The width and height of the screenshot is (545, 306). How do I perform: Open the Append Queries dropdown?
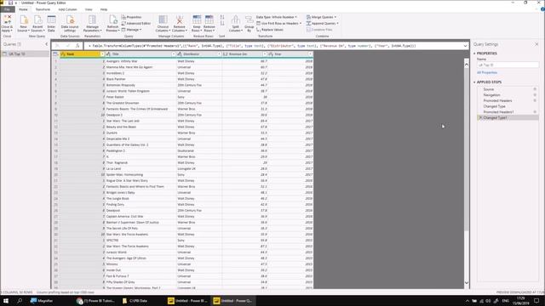point(323,23)
